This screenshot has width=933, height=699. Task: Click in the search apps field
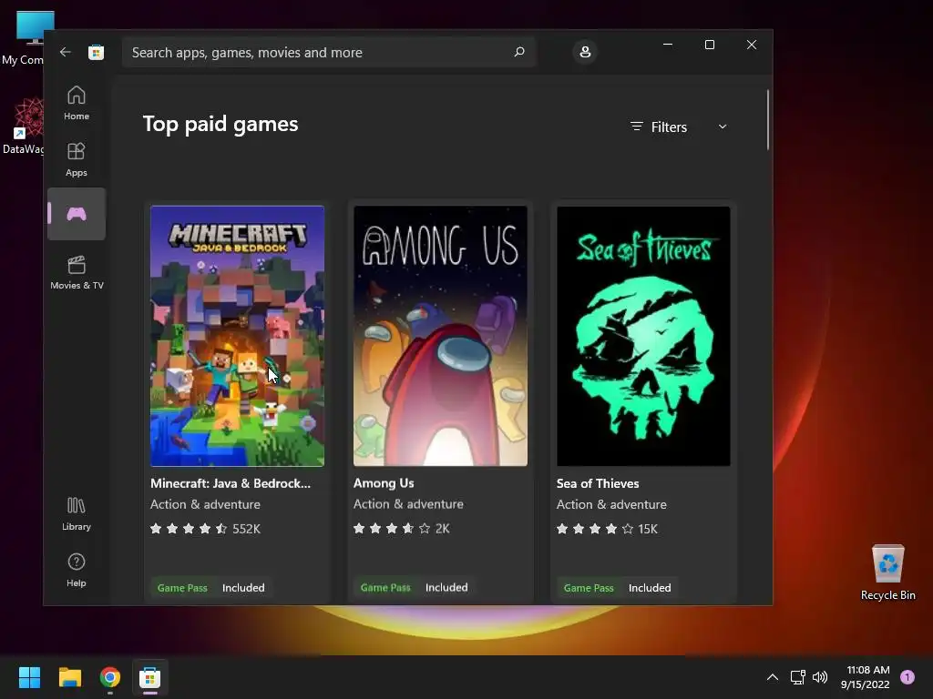point(328,52)
